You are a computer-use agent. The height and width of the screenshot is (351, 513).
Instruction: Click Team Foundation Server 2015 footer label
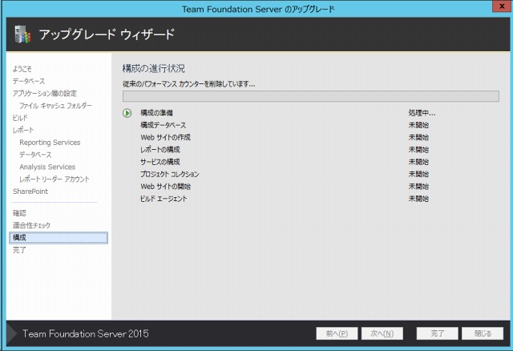(x=86, y=333)
